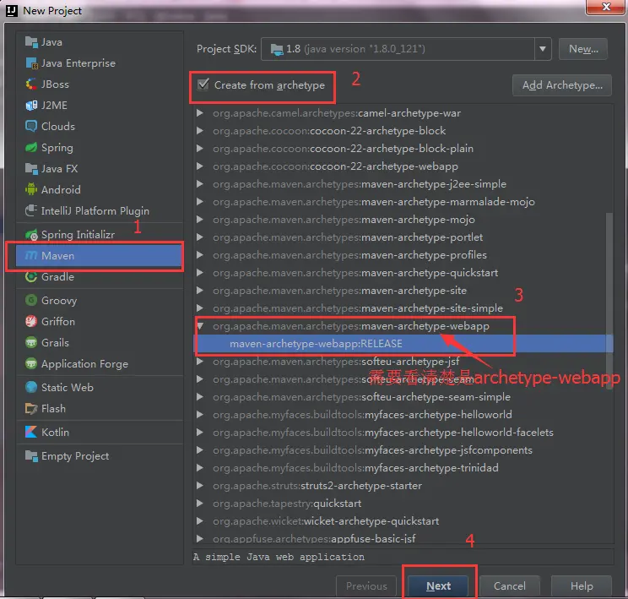The width and height of the screenshot is (628, 599).
Task: Select myfaces-archetype-trinidad row text
Action: [355, 468]
